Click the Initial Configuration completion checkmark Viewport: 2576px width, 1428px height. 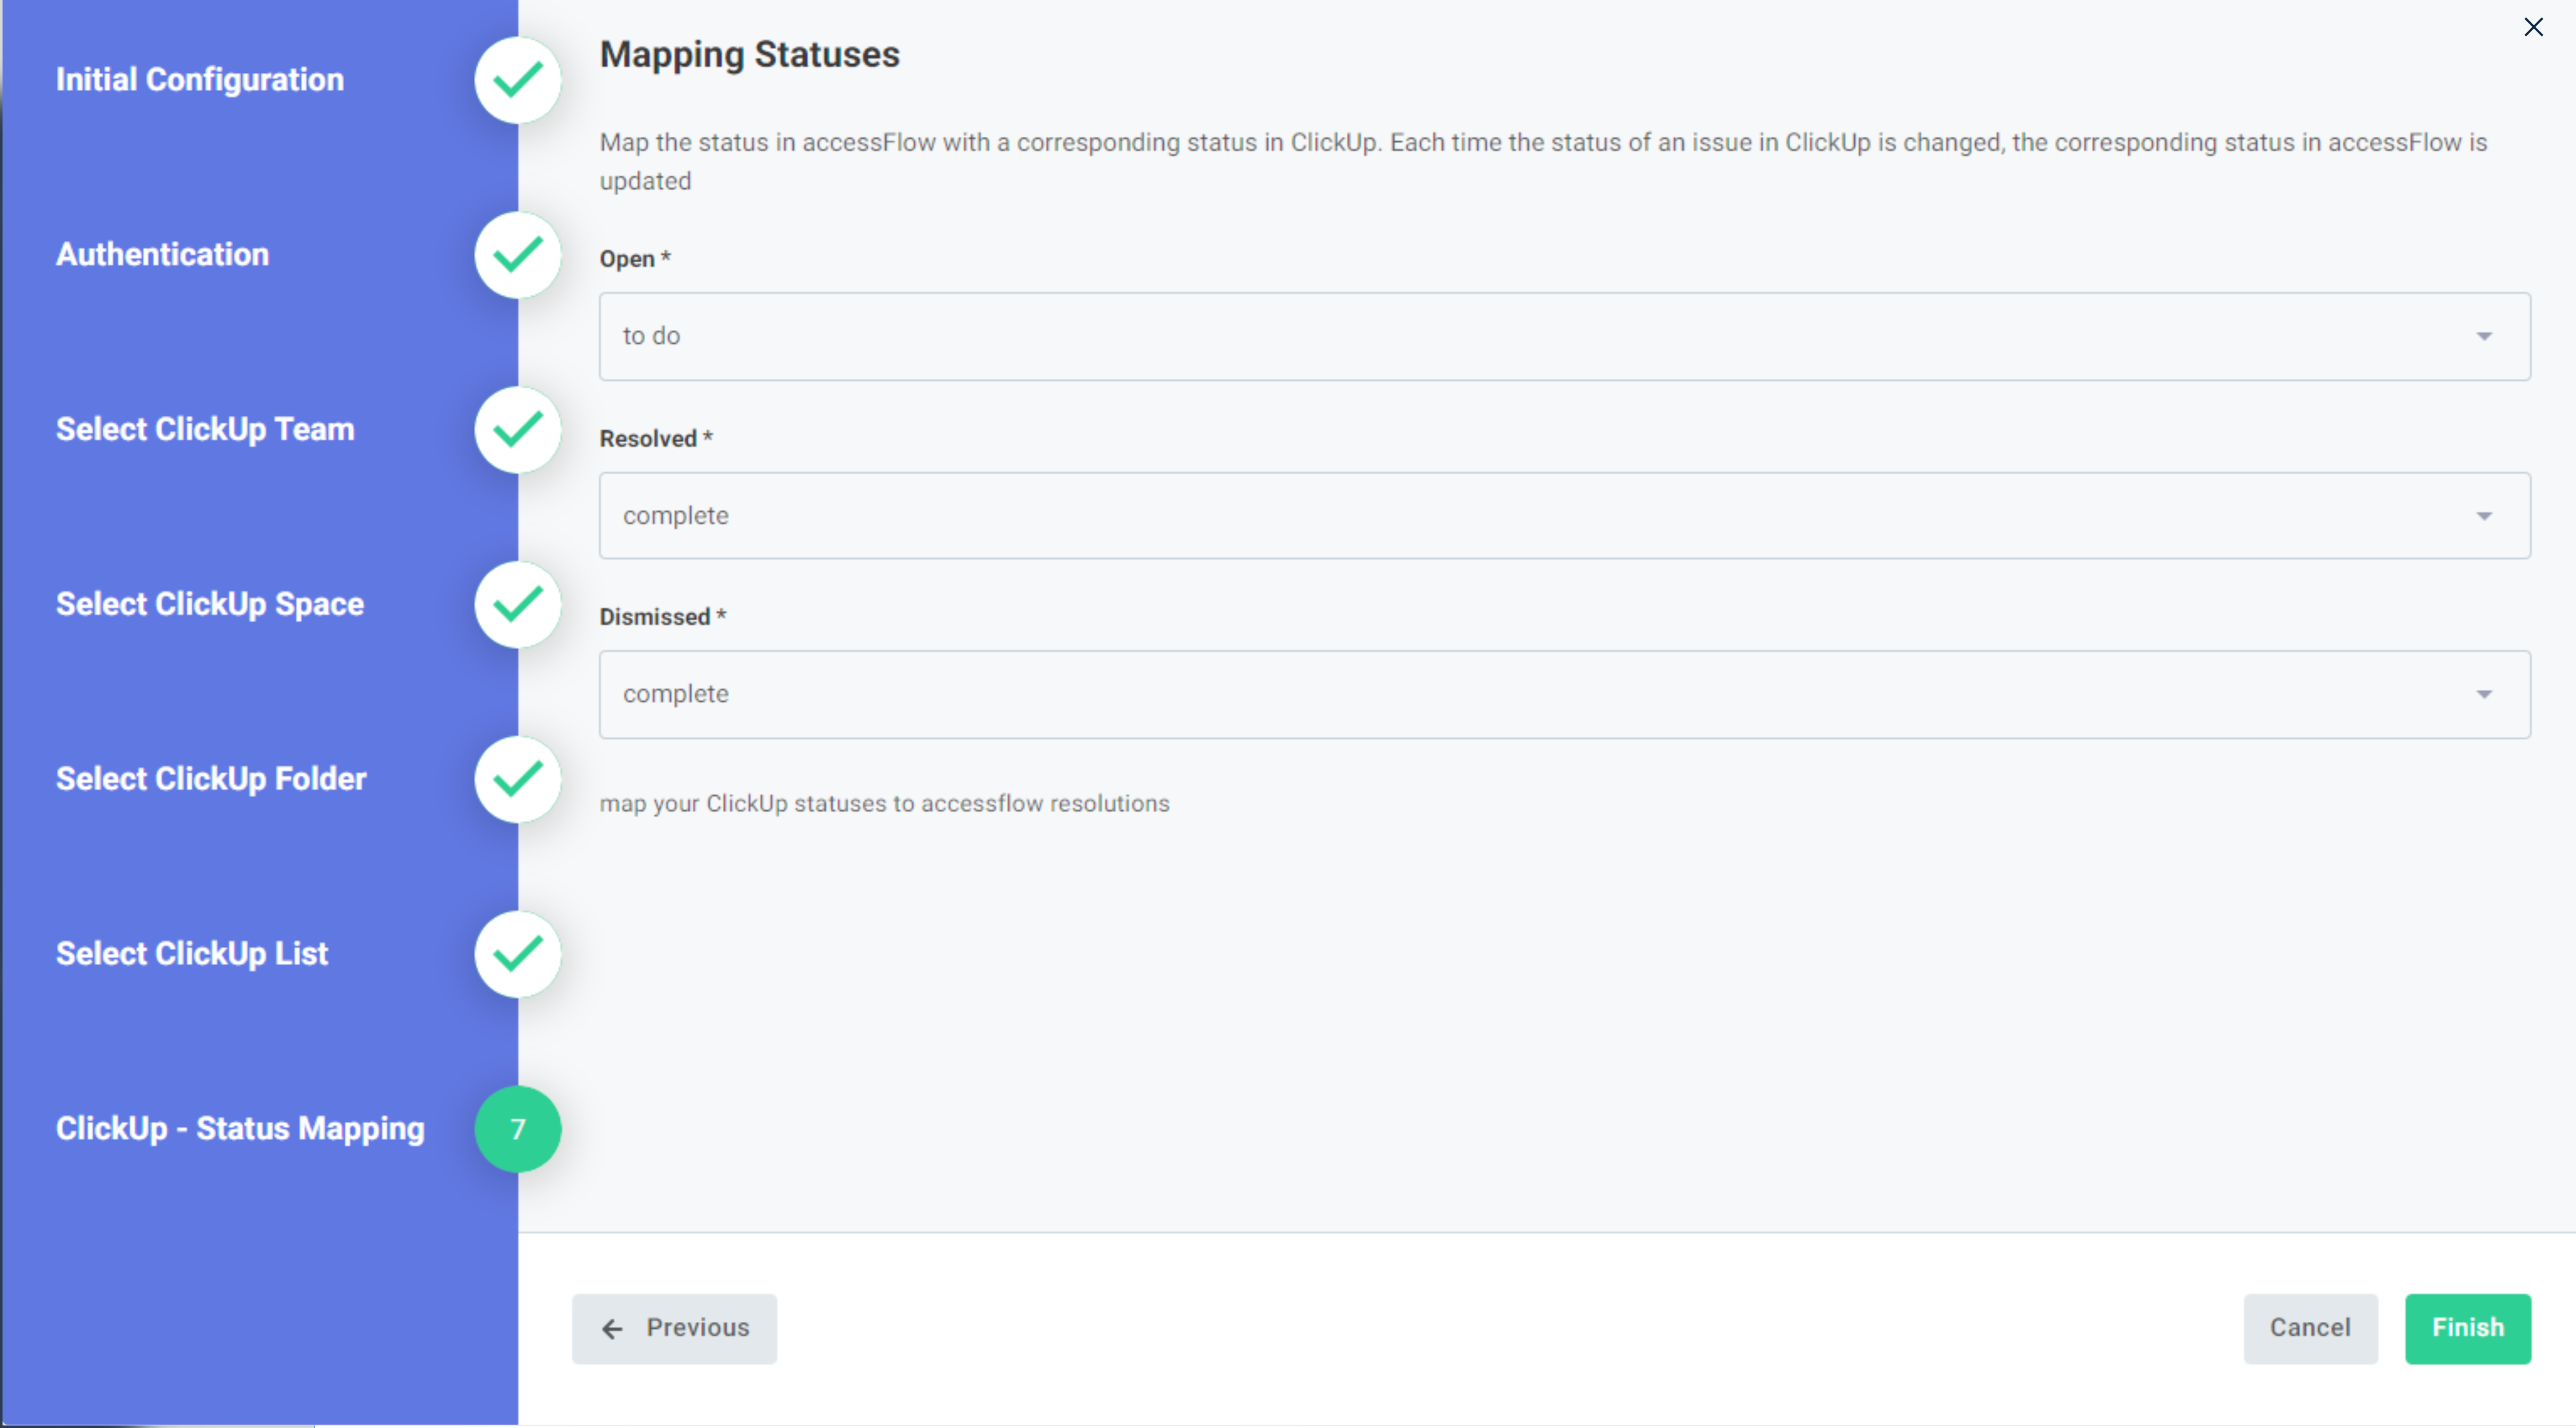[517, 79]
